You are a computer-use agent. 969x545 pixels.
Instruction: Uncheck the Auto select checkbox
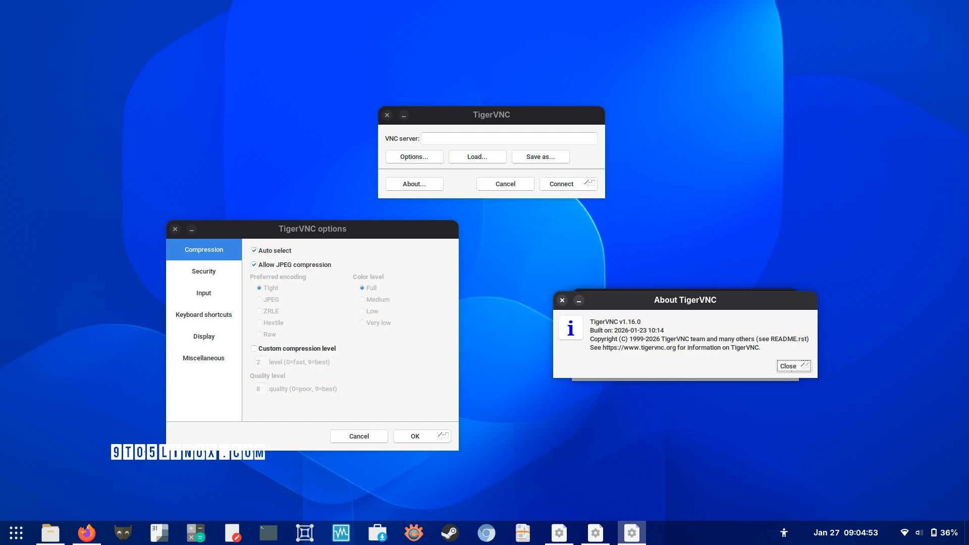tap(254, 250)
